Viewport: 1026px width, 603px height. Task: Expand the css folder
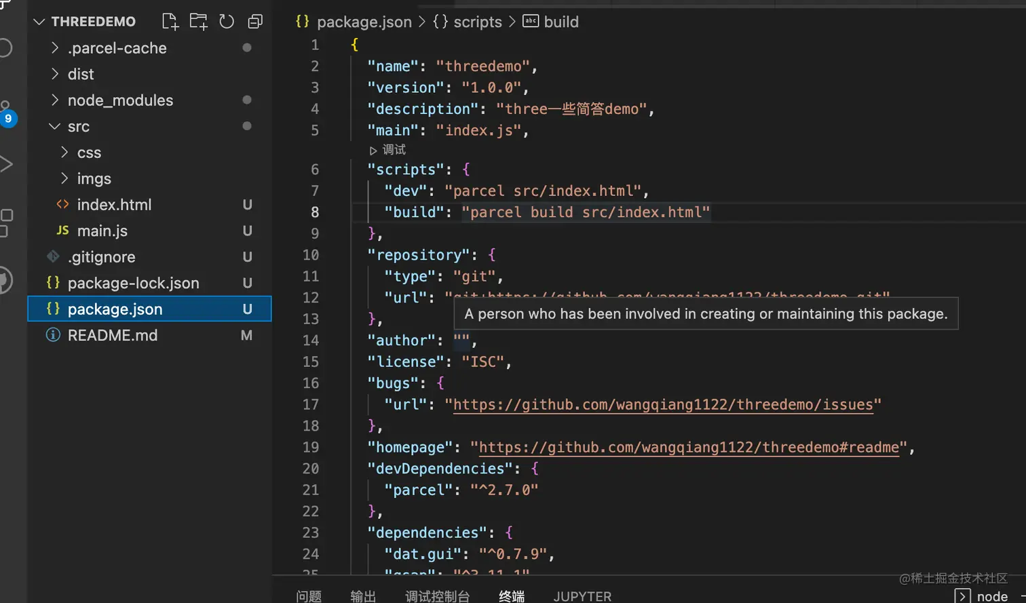(65, 152)
